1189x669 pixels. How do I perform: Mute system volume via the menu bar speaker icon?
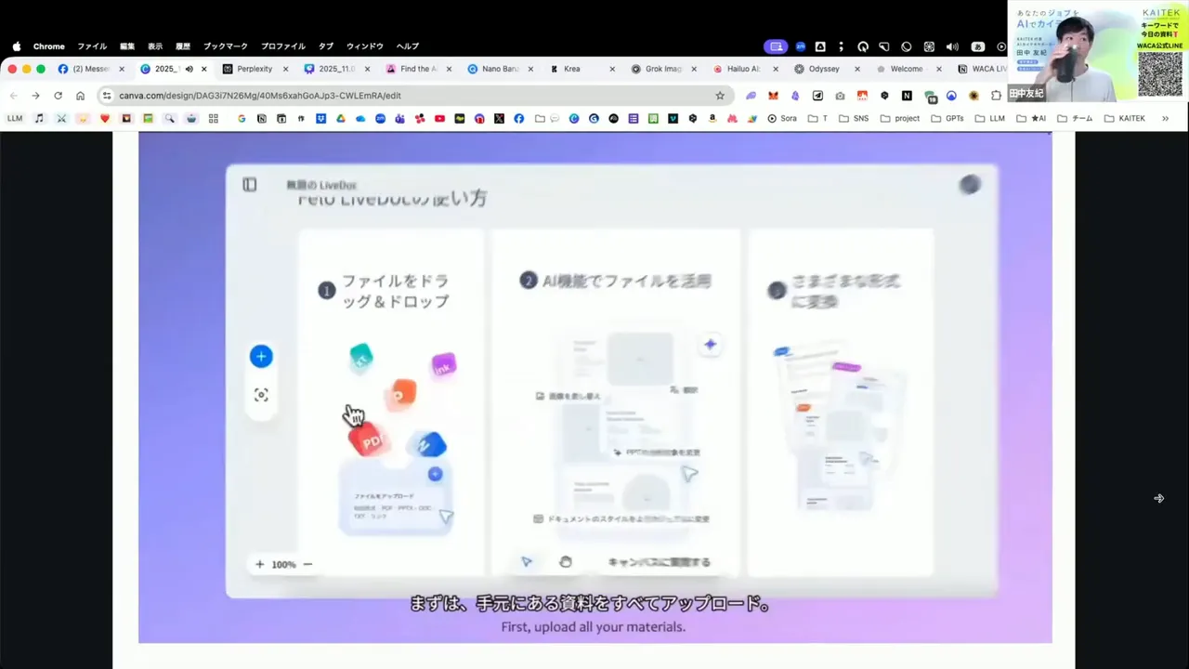point(954,46)
